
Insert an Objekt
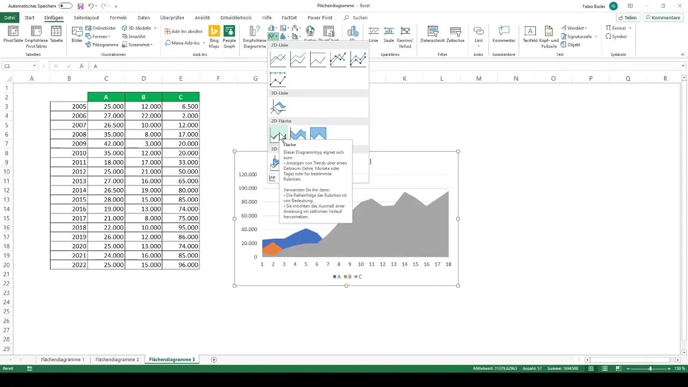click(x=570, y=45)
